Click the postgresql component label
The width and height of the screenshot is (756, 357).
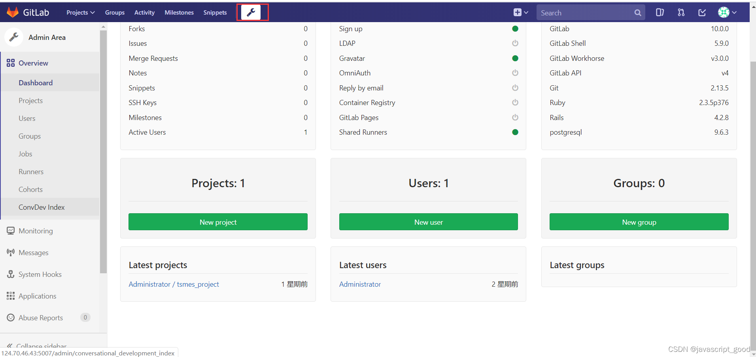[x=566, y=132]
